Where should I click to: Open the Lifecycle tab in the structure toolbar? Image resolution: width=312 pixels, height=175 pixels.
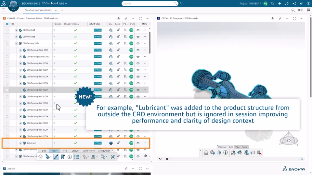(x=75, y=151)
